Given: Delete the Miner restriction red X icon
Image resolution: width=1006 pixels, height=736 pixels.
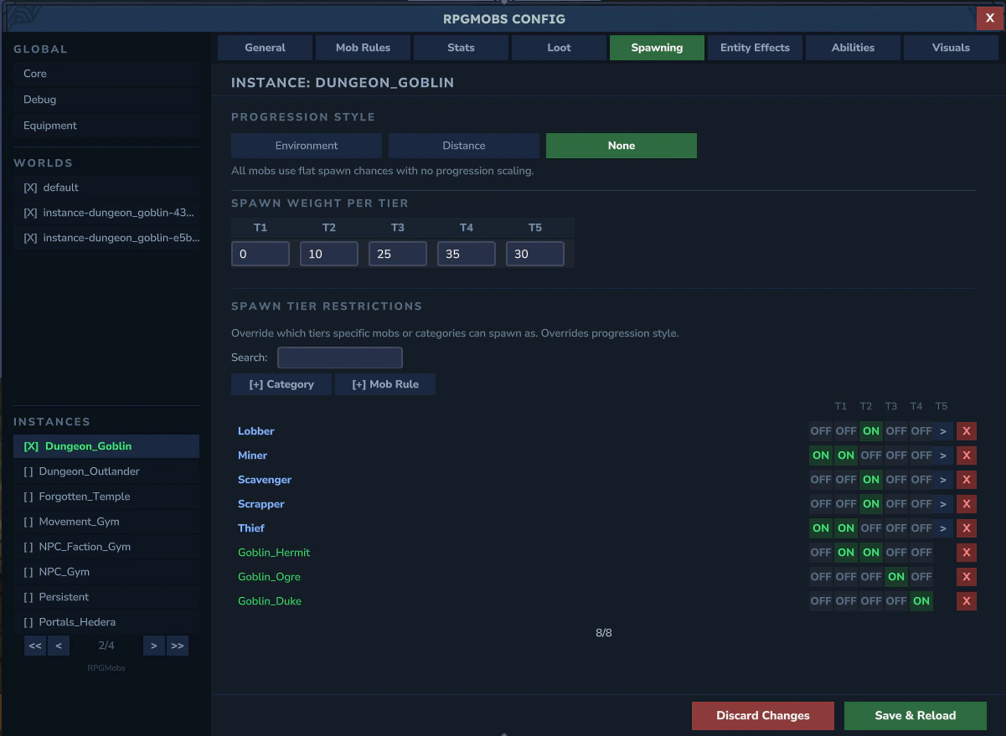Looking at the screenshot, I should (x=967, y=455).
